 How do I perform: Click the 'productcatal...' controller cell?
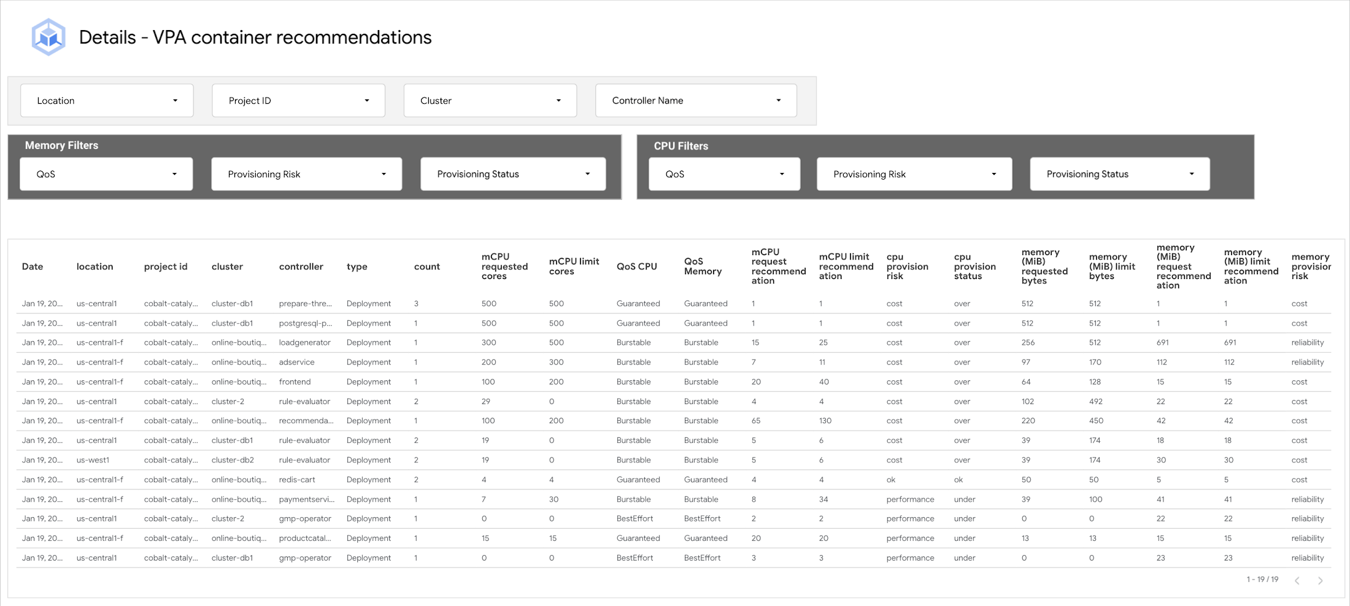pyautogui.click(x=305, y=539)
